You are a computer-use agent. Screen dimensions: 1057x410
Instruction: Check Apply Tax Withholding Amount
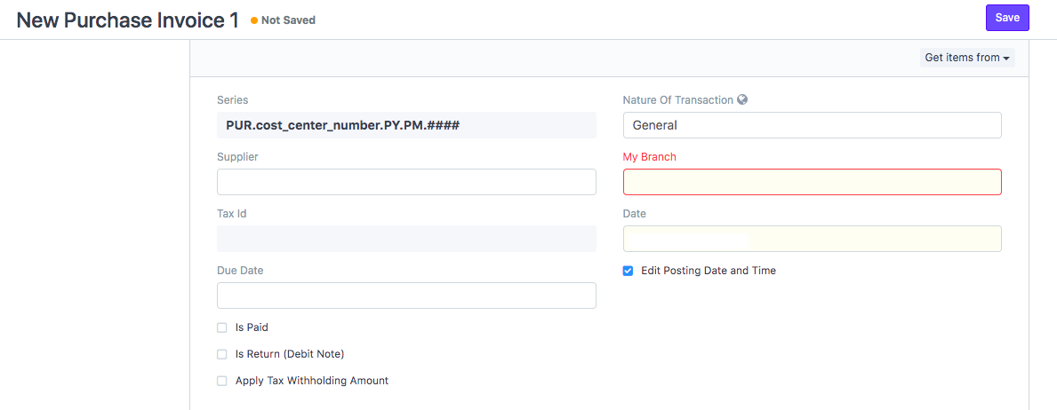click(x=221, y=381)
